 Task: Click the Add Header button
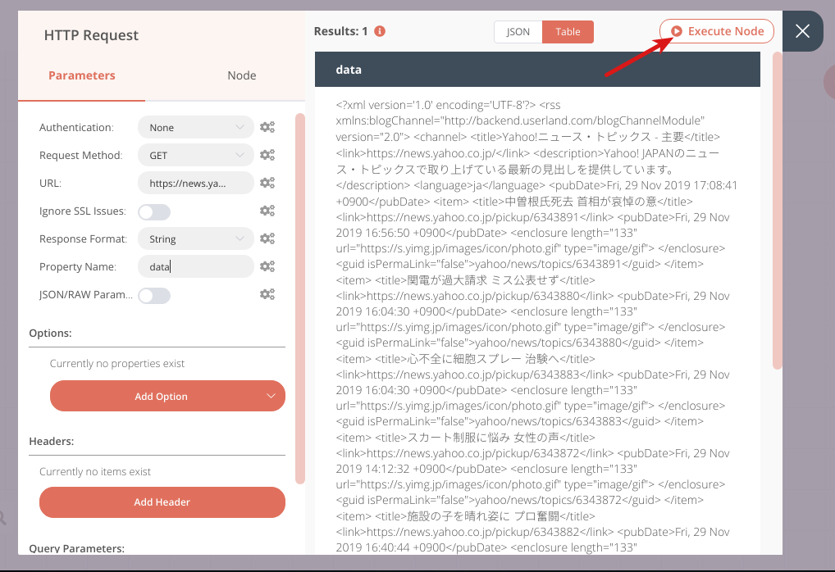point(162,502)
